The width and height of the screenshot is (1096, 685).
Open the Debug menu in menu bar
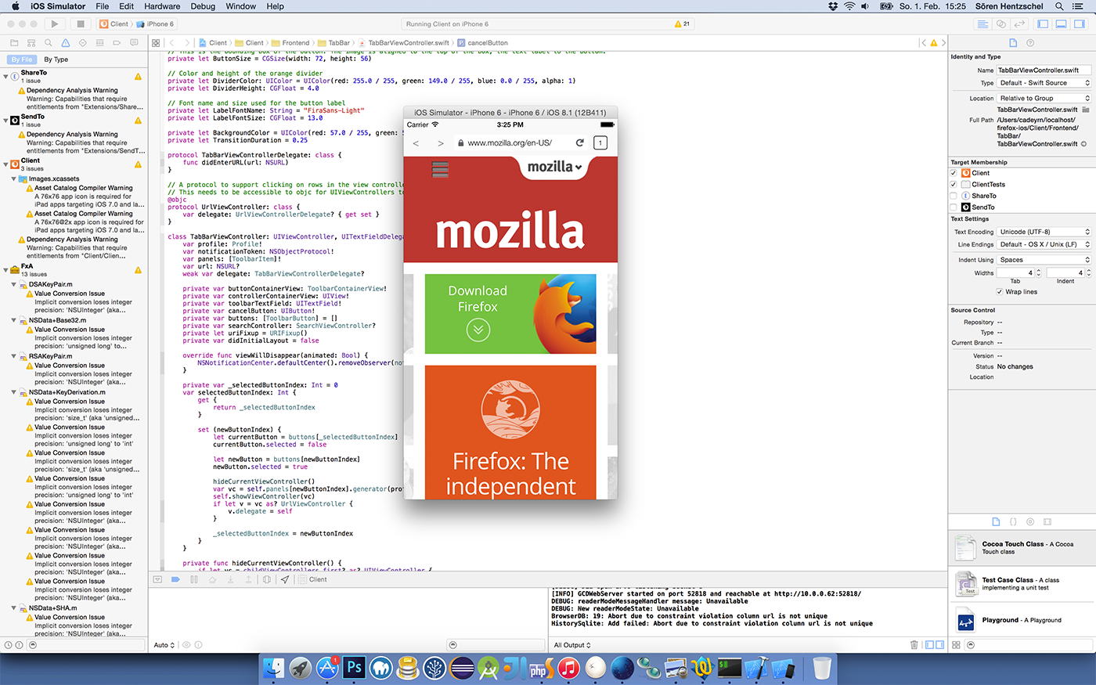click(203, 6)
